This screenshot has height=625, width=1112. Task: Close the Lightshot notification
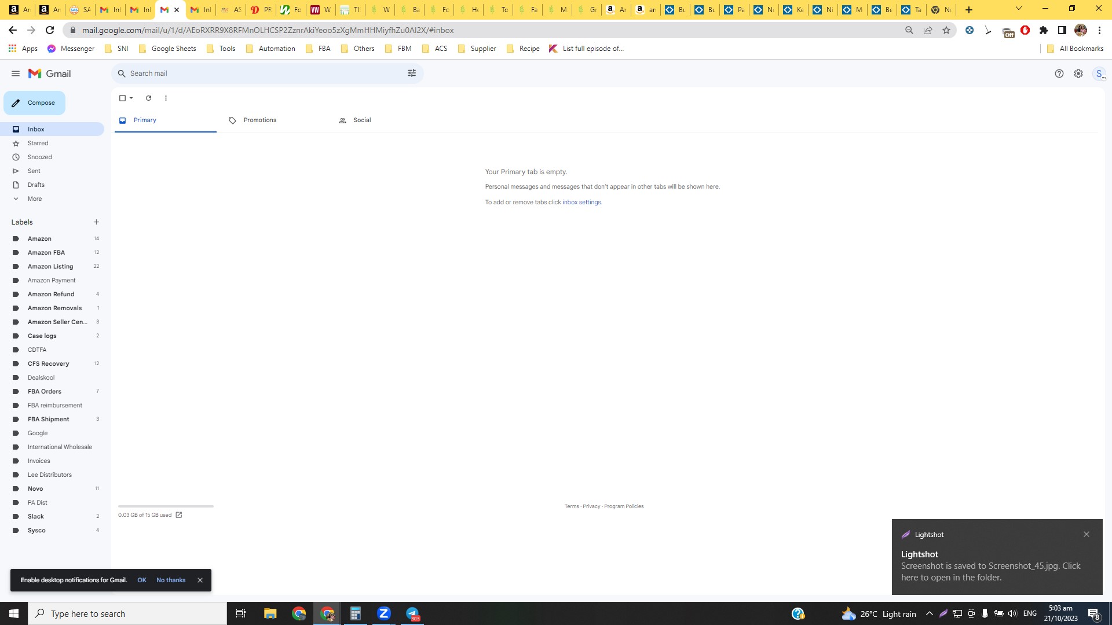pos(1087,535)
